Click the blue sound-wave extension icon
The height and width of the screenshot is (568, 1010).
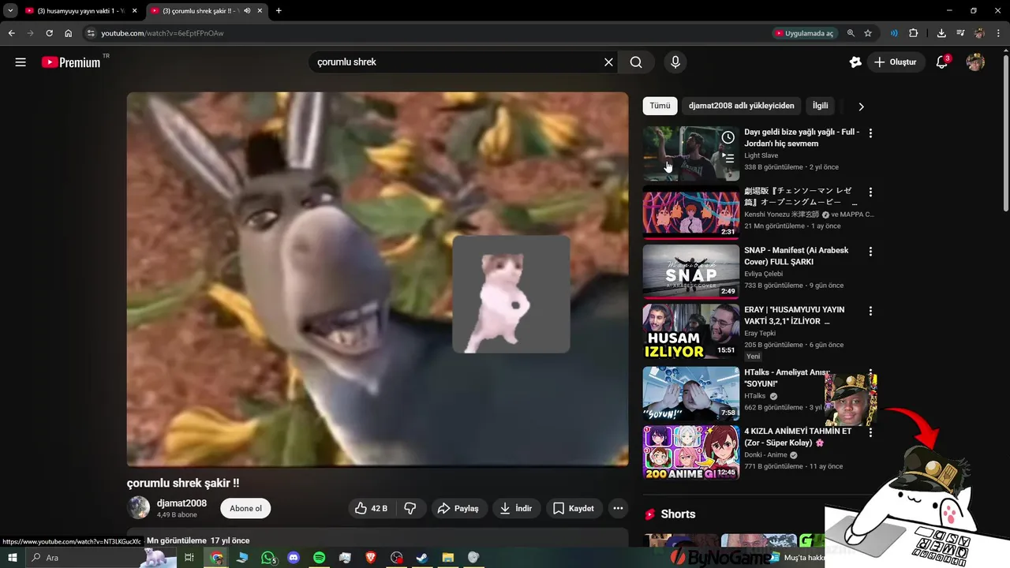click(x=894, y=33)
